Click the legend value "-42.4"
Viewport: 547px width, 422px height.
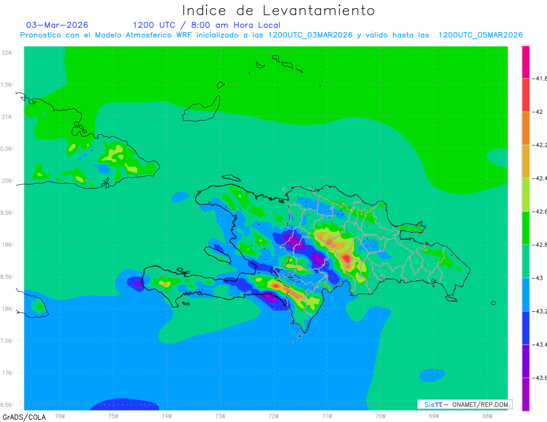(x=540, y=178)
